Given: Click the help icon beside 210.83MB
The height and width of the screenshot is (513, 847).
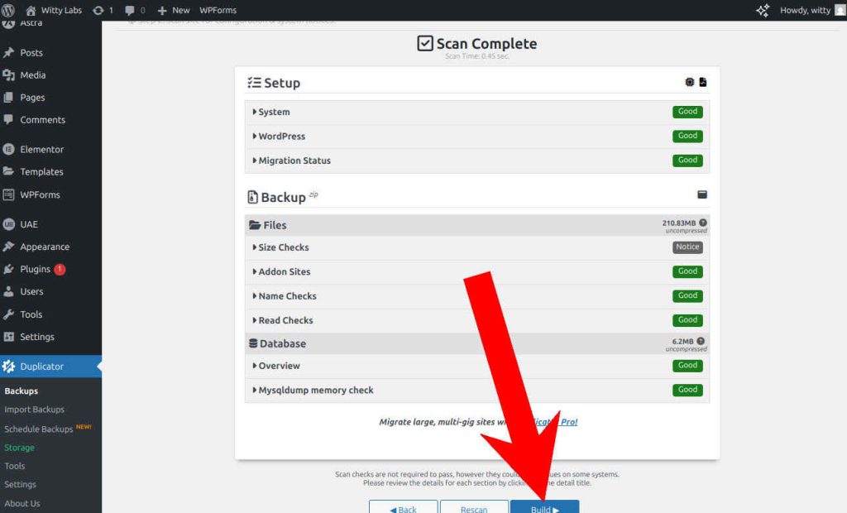Looking at the screenshot, I should [703, 223].
